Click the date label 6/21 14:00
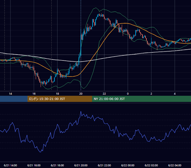The height and width of the screenshot is (168, 191). [x=10, y=165]
